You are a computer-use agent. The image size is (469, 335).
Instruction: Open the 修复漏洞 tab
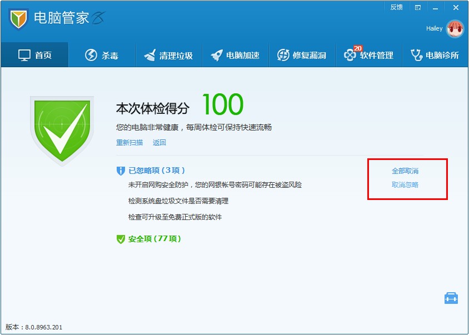(302, 55)
